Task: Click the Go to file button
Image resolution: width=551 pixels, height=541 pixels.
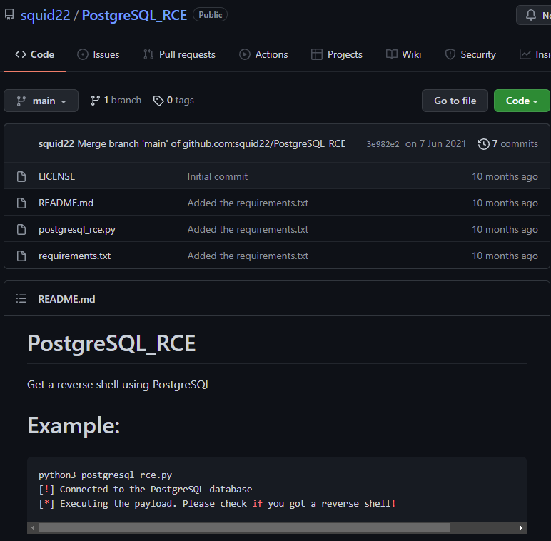Action: tap(455, 101)
